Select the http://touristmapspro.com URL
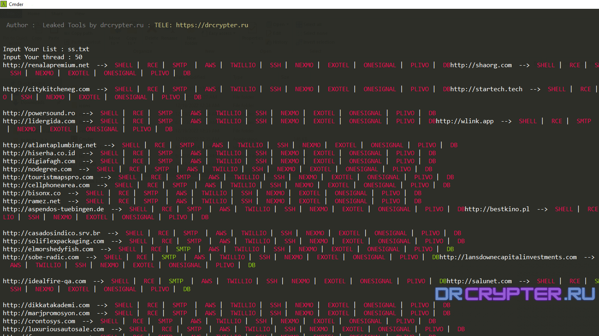 (x=48, y=177)
